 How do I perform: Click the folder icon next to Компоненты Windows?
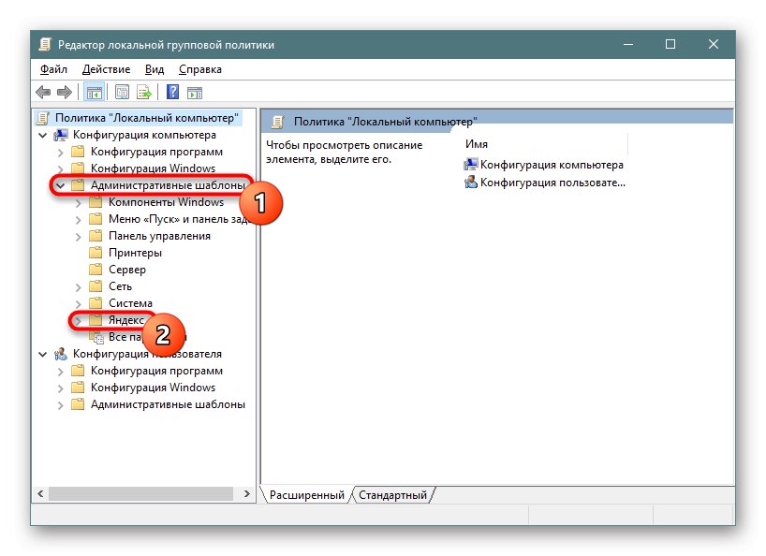[96, 201]
